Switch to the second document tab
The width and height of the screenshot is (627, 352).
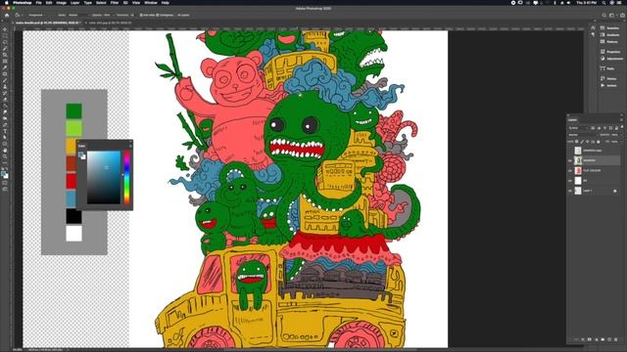(109, 22)
